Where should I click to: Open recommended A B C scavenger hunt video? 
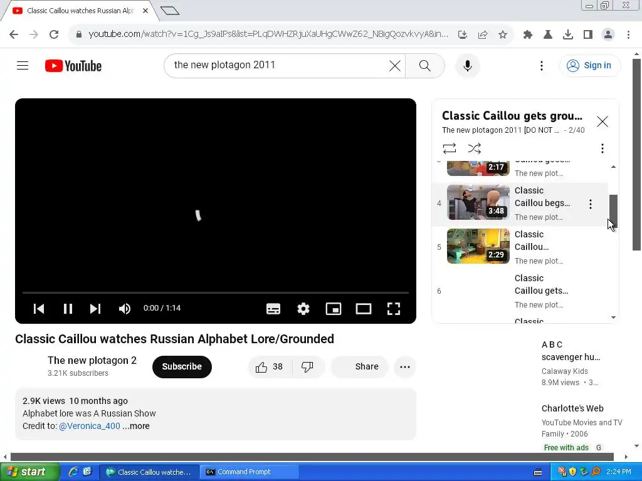pos(571,351)
